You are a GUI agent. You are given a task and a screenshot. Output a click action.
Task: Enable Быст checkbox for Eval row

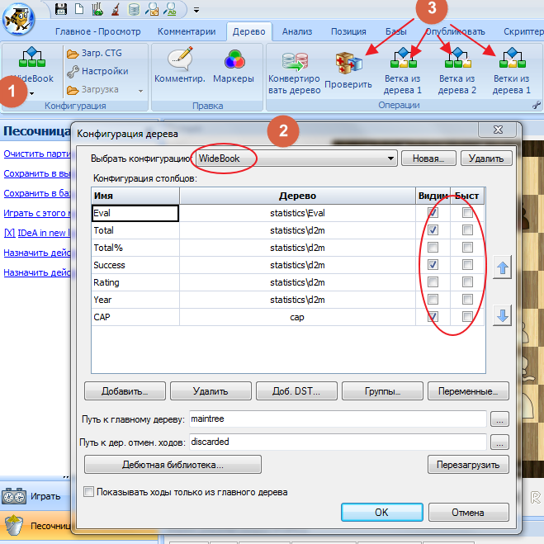[468, 213]
